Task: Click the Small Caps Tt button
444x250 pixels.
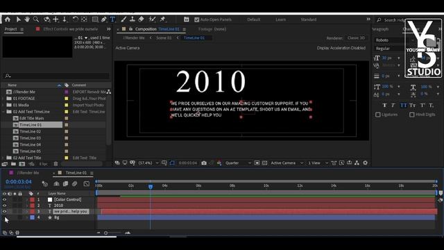Action: coord(412,106)
